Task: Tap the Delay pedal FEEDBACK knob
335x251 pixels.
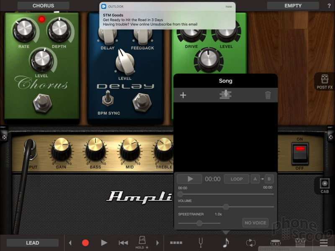Action: [143, 36]
